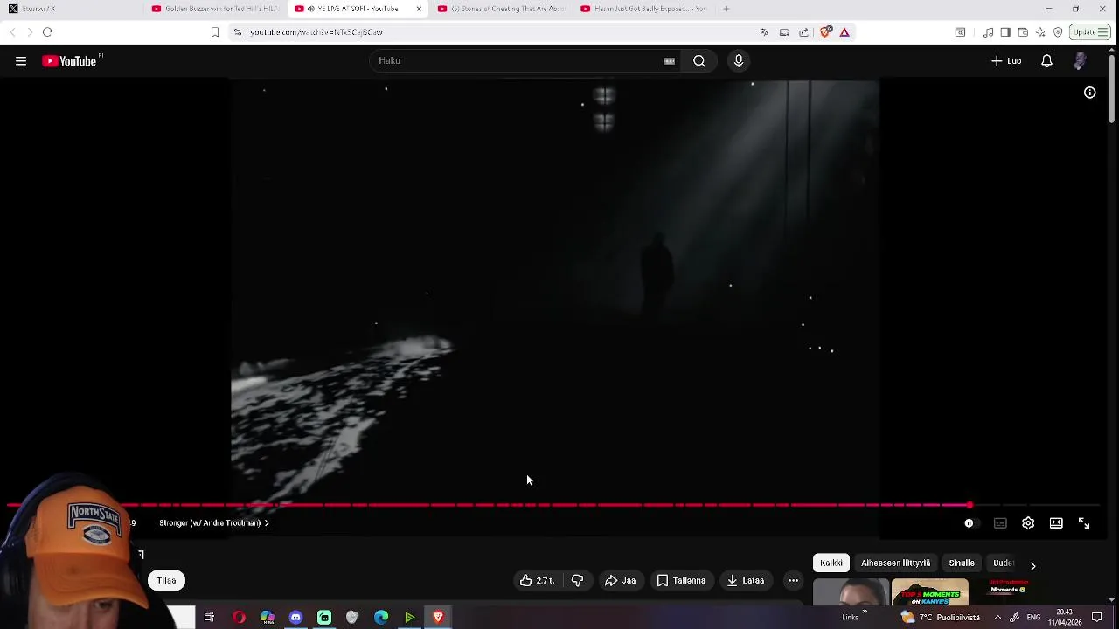The width and height of the screenshot is (1119, 629).
Task: Open a new browser tab
Action: point(726,9)
